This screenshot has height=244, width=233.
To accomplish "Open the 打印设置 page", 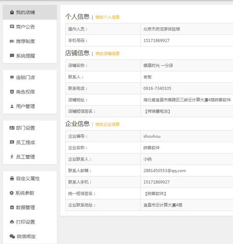I will (x=30, y=222).
